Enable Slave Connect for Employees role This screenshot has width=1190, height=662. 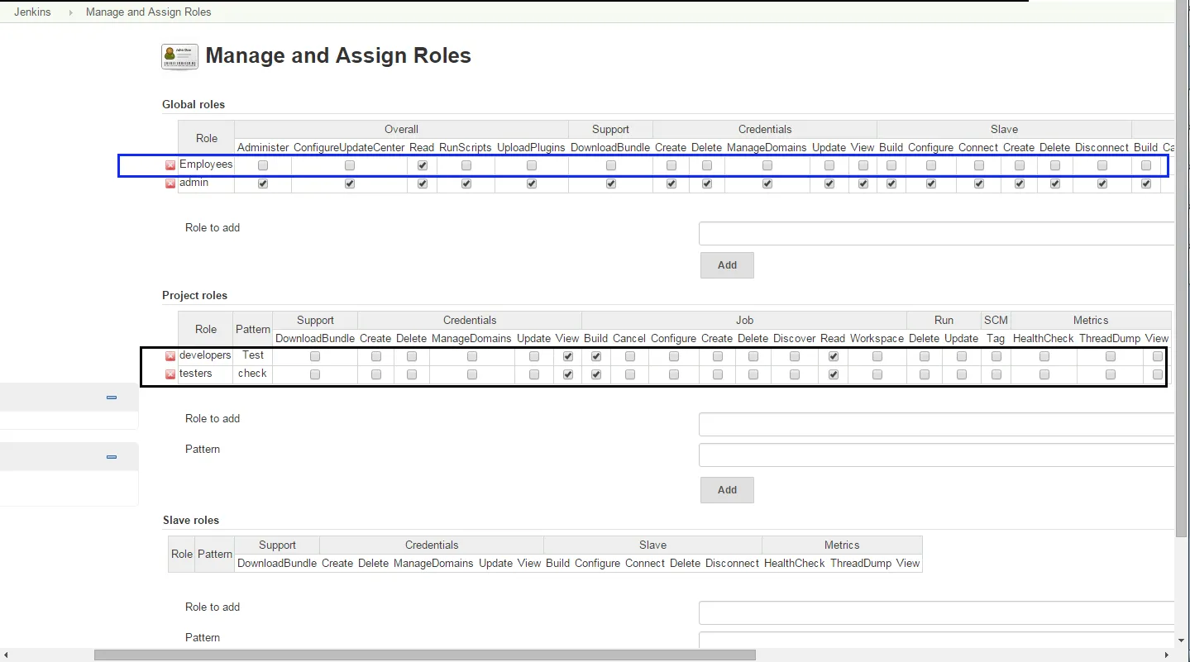[979, 165]
